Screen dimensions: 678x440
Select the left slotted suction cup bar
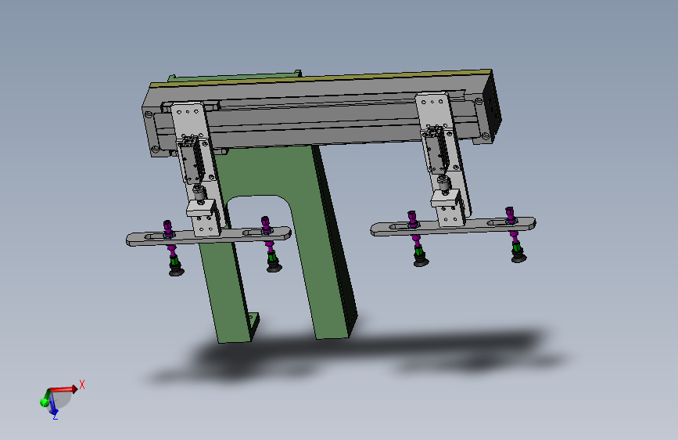pyautogui.click(x=209, y=236)
